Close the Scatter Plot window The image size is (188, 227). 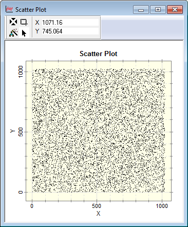(175, 10)
